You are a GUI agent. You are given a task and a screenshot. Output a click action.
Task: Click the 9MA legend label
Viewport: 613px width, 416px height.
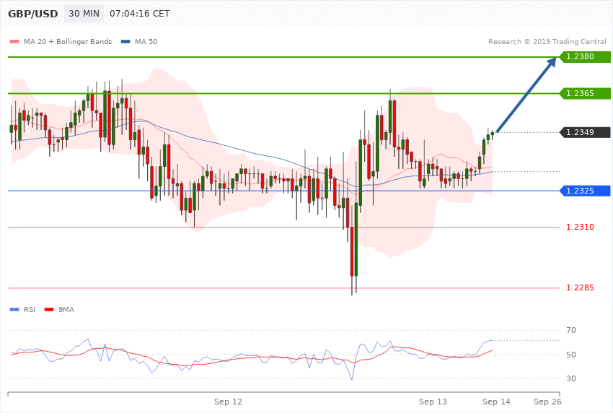pos(66,310)
